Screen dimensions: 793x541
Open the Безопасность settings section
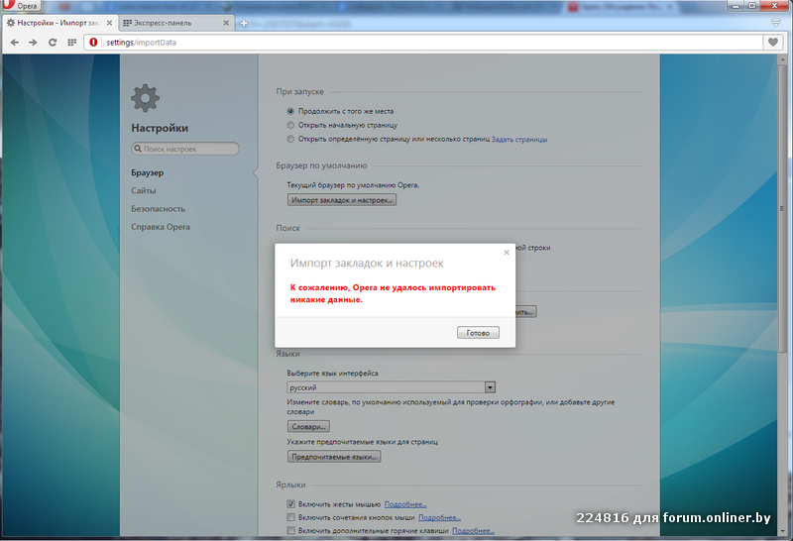pyautogui.click(x=158, y=209)
